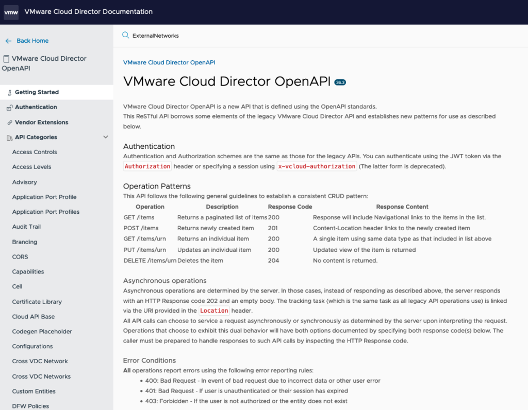Click the DELETE /items/urn table cell

[x=150, y=261]
